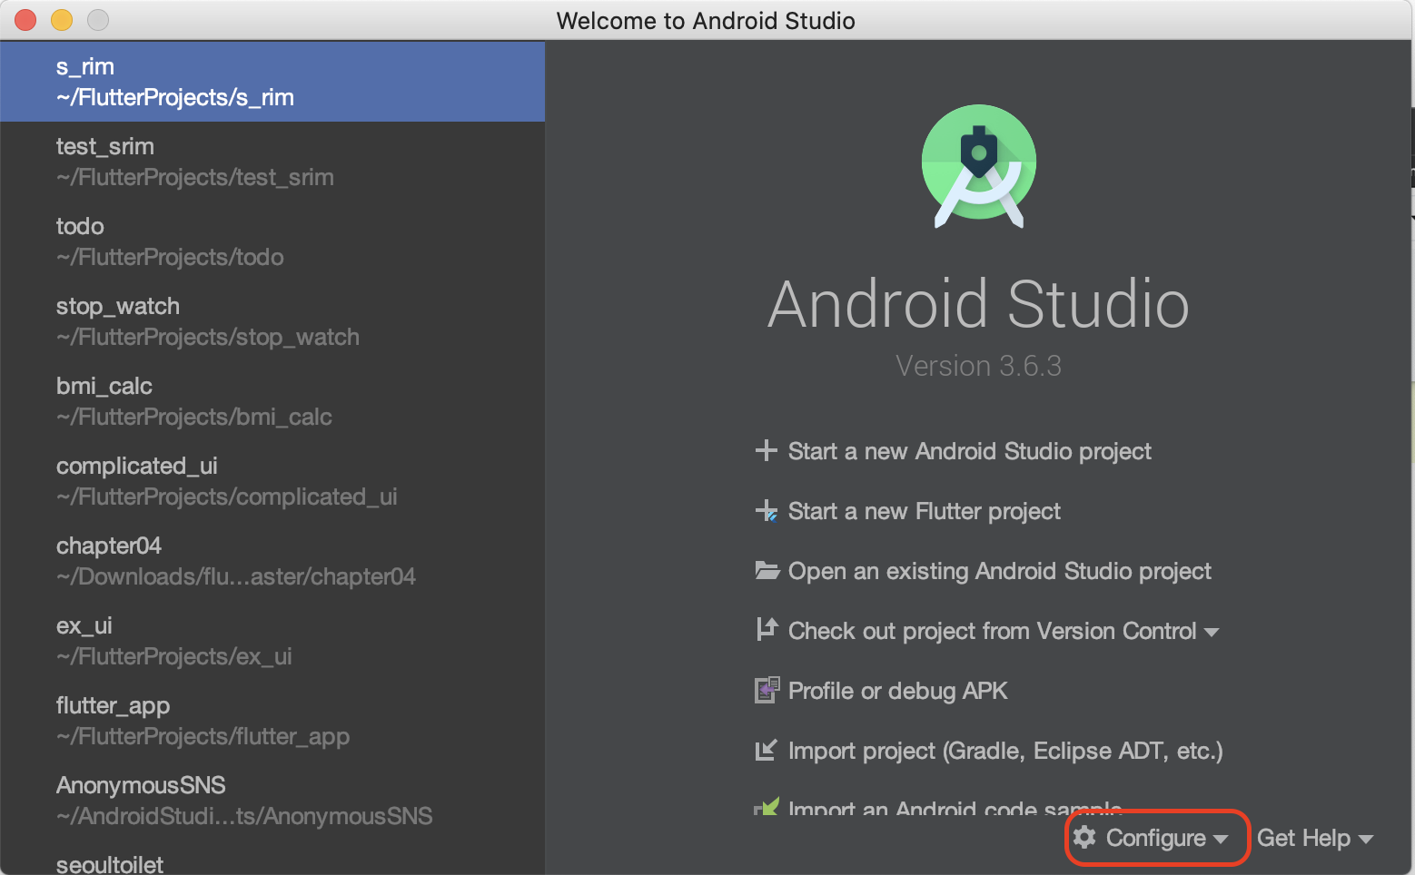Click the open folder icon

point(767,571)
